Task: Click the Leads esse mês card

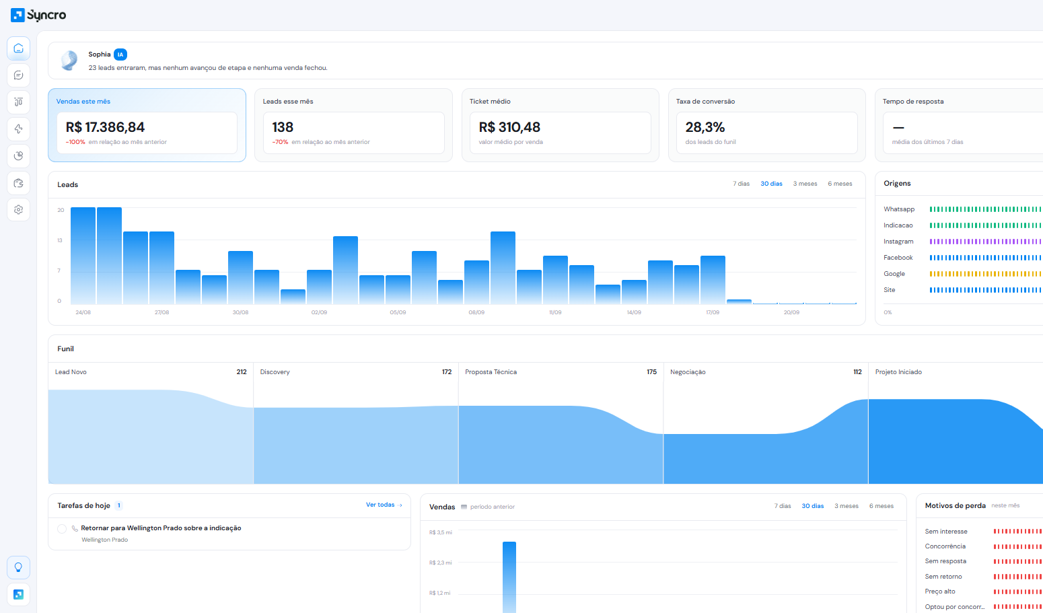Action: click(x=353, y=125)
